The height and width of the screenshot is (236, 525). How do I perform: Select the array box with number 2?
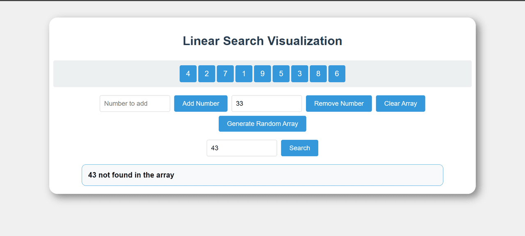tap(207, 74)
